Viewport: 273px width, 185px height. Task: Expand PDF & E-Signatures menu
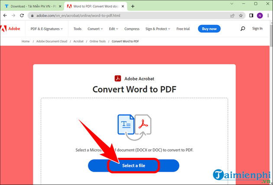[47, 29]
